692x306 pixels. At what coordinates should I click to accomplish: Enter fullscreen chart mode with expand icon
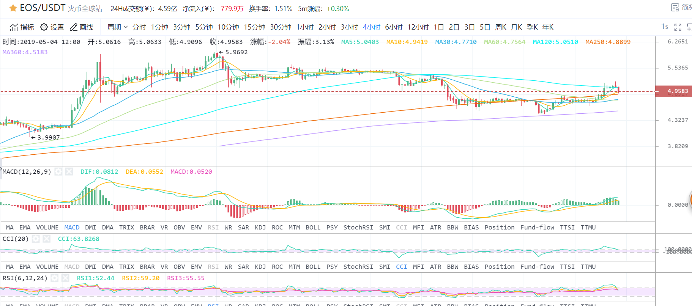(678, 27)
